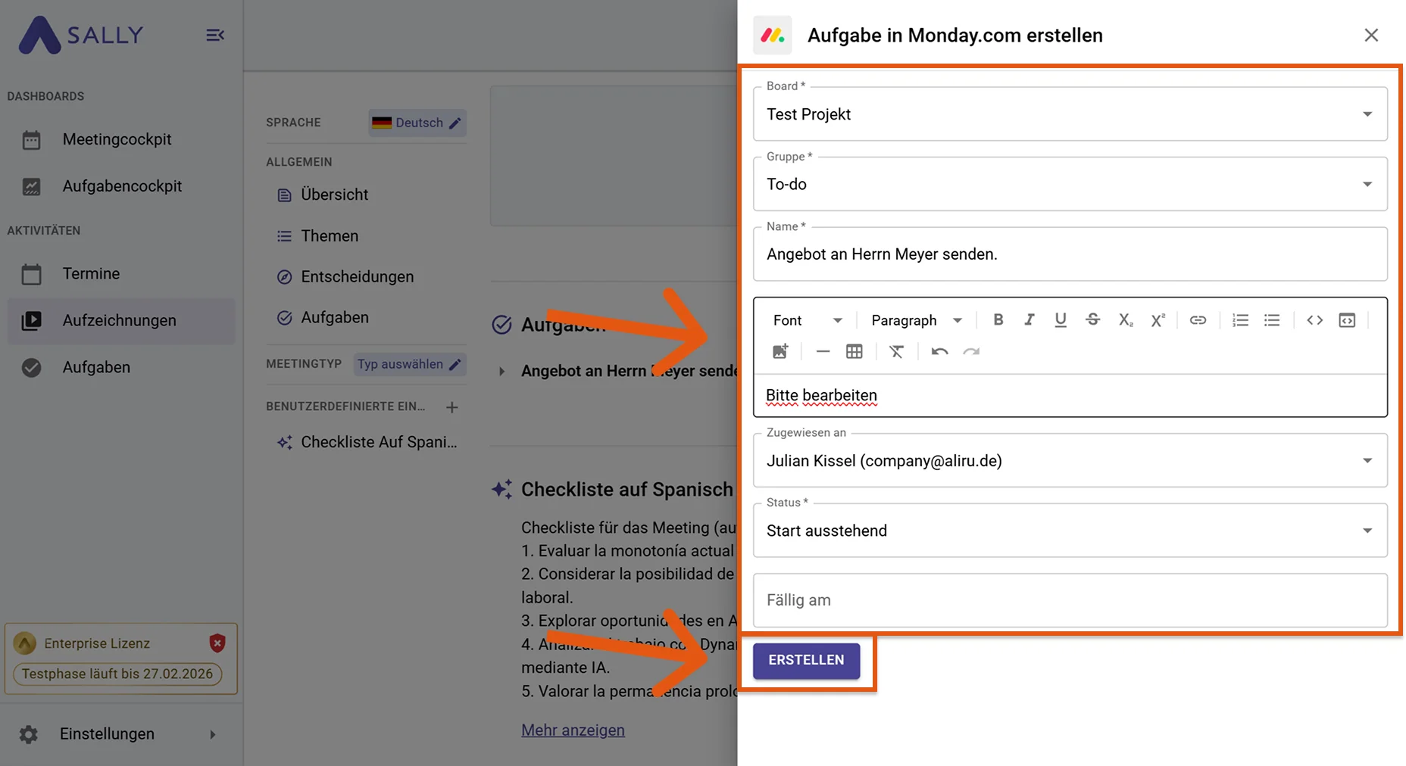Open Aufgabencockpit dashboard
Image resolution: width=1406 pixels, height=766 pixels.
point(121,186)
